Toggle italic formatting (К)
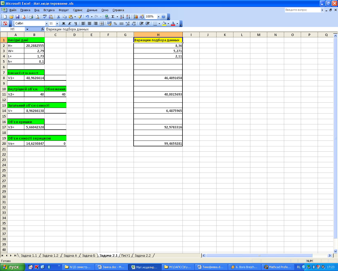 tap(70, 24)
